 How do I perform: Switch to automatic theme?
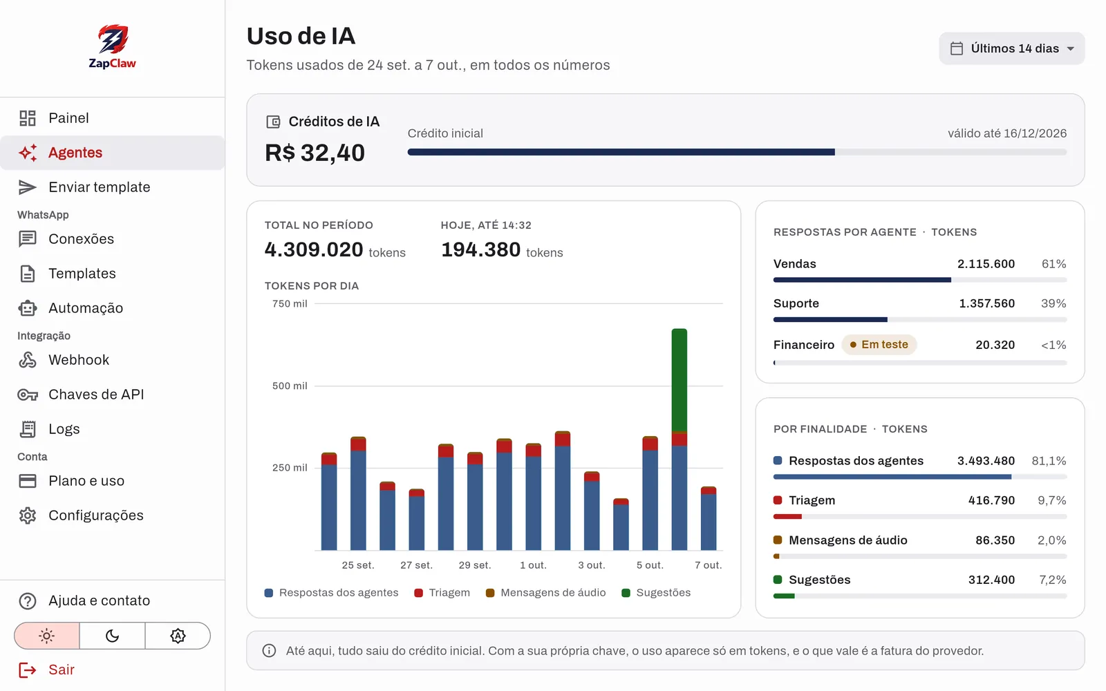178,636
